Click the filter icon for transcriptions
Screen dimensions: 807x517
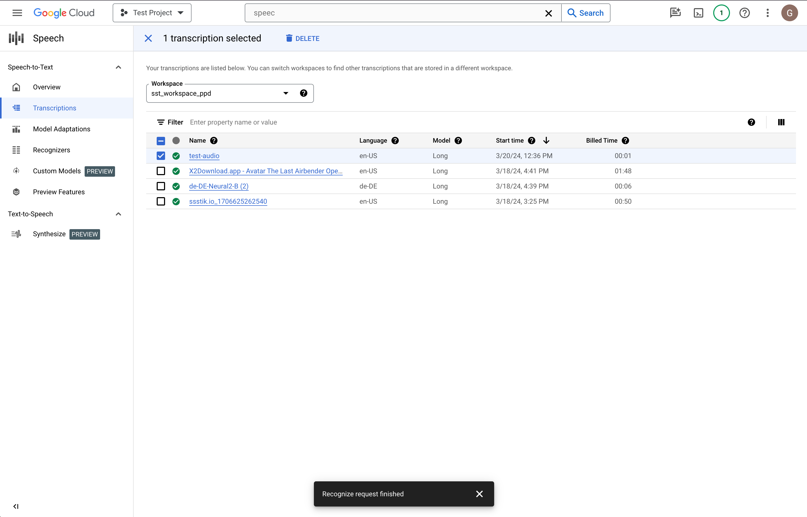coord(161,122)
